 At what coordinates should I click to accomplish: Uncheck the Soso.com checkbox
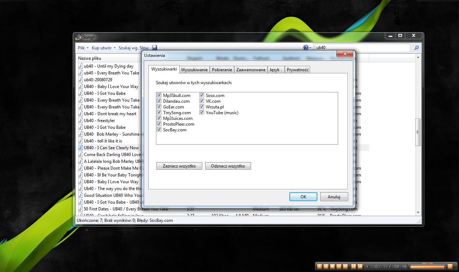pyautogui.click(x=202, y=96)
